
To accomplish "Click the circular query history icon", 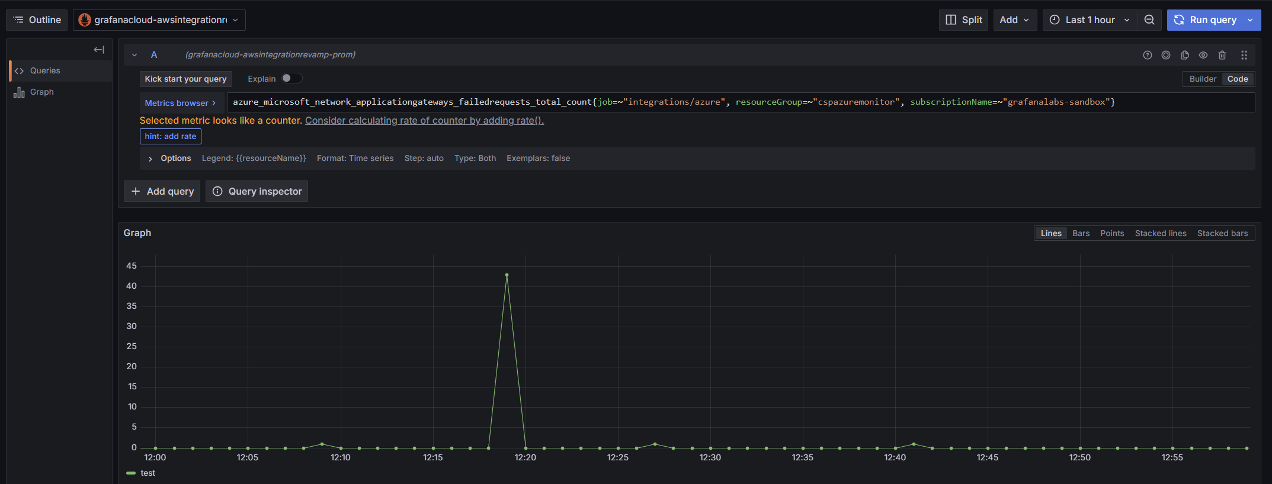I will 1165,55.
